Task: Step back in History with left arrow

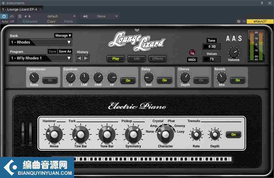Action: point(79,58)
